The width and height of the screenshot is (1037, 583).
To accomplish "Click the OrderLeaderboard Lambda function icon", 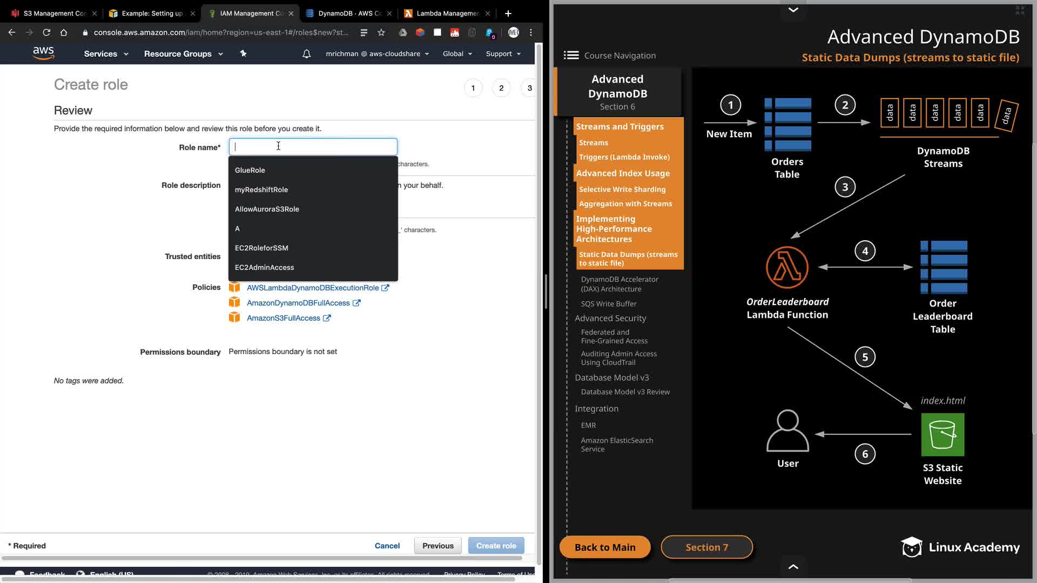I will [787, 267].
